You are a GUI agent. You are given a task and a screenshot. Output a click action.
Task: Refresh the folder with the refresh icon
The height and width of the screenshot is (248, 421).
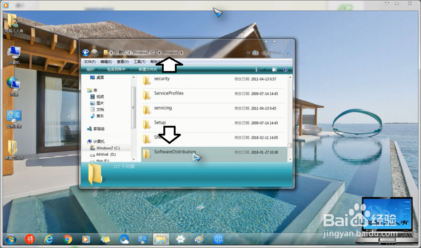[x=255, y=53]
